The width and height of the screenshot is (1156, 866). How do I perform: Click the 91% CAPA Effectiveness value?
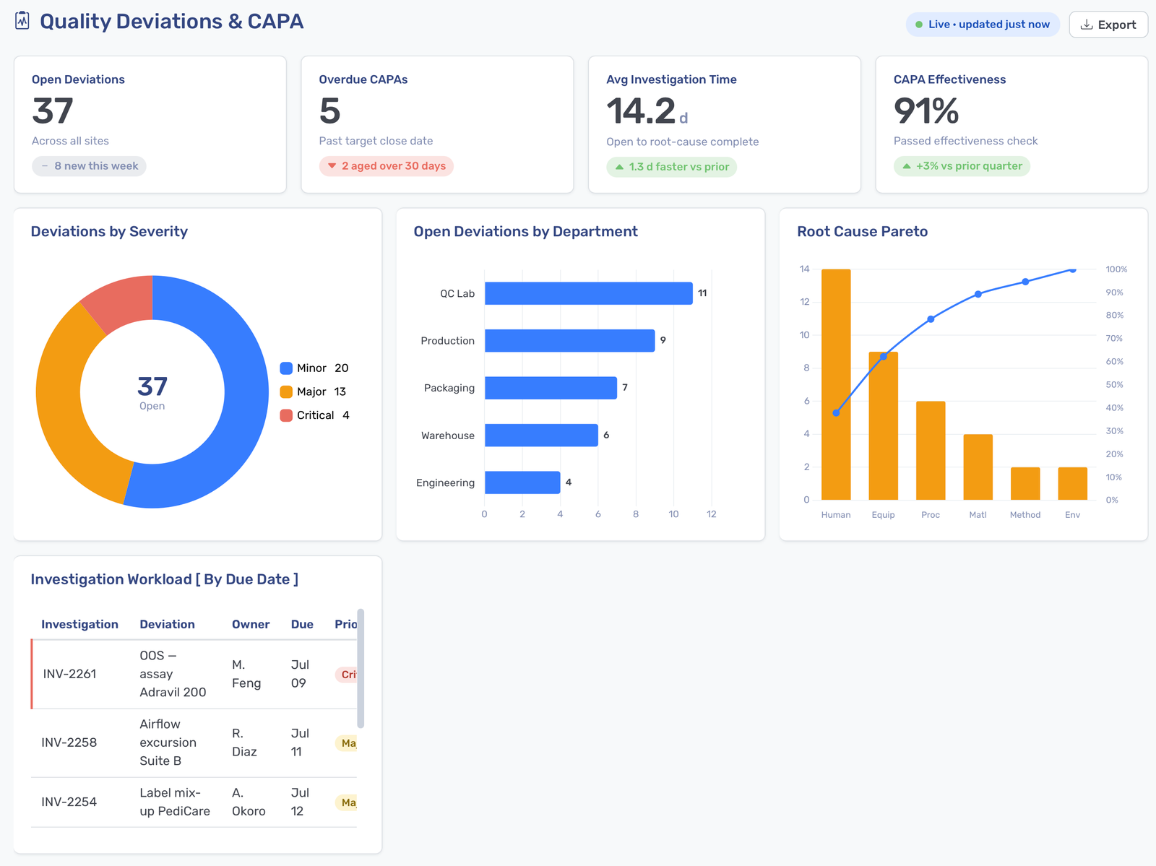pyautogui.click(x=926, y=111)
